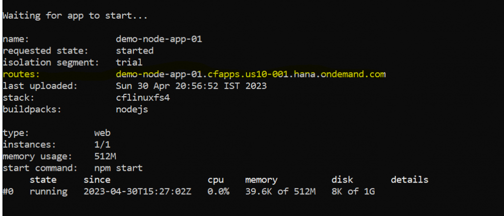The height and width of the screenshot is (216, 504).
Task: Click the buildpacks value nodejs
Action: coord(132,109)
